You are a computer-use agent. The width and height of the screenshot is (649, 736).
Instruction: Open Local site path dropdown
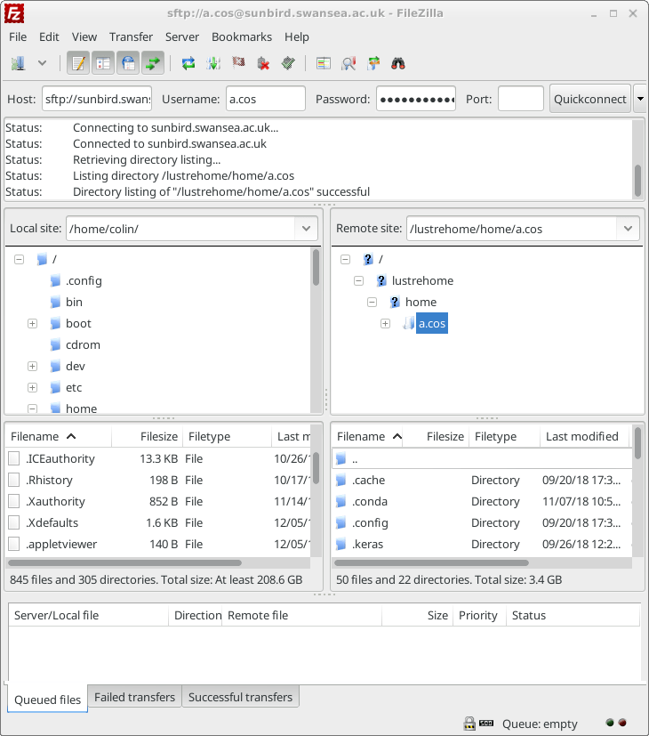pyautogui.click(x=306, y=229)
